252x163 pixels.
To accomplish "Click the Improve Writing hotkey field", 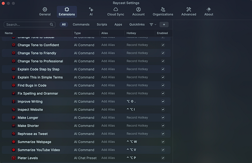I will click(131, 101).
